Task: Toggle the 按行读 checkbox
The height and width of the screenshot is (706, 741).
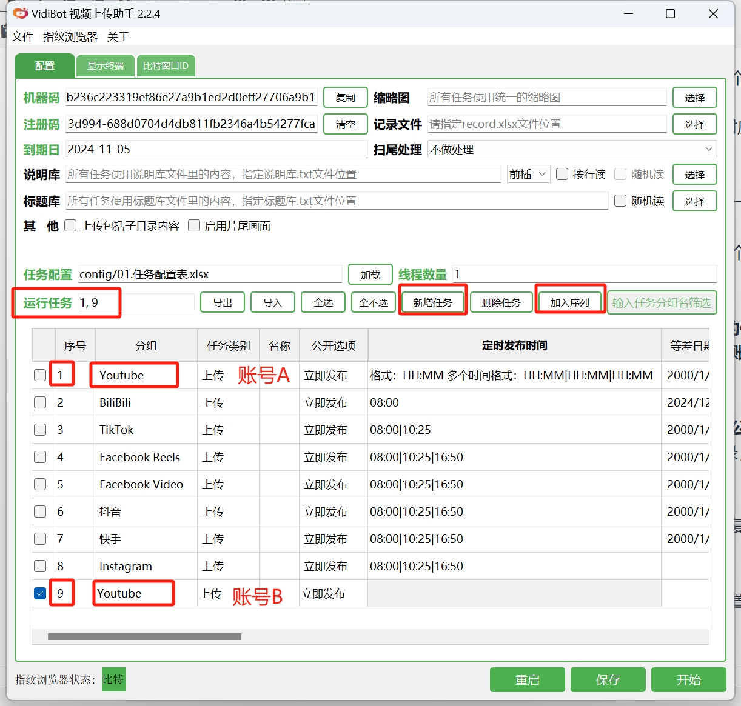Action: 562,174
